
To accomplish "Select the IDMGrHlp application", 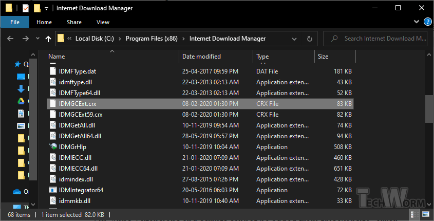I will click(200, 147).
